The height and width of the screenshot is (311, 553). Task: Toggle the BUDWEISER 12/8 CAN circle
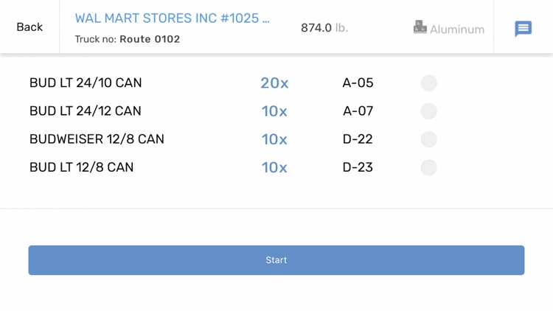pos(428,139)
